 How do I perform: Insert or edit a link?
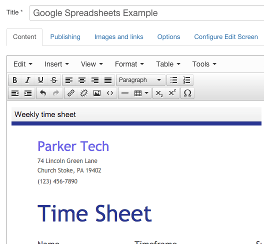pos(71,93)
